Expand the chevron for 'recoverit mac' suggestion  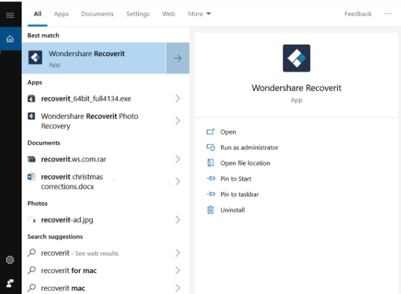coord(178,288)
